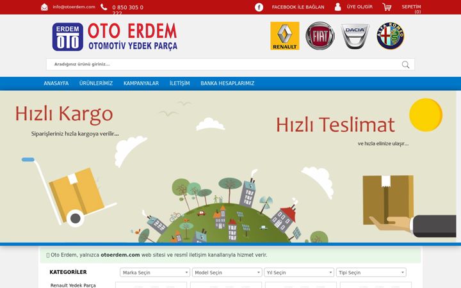Viewport: 461px width, 288px height.
Task: Click the info@otoerdem.com email link
Action: (x=74, y=7)
